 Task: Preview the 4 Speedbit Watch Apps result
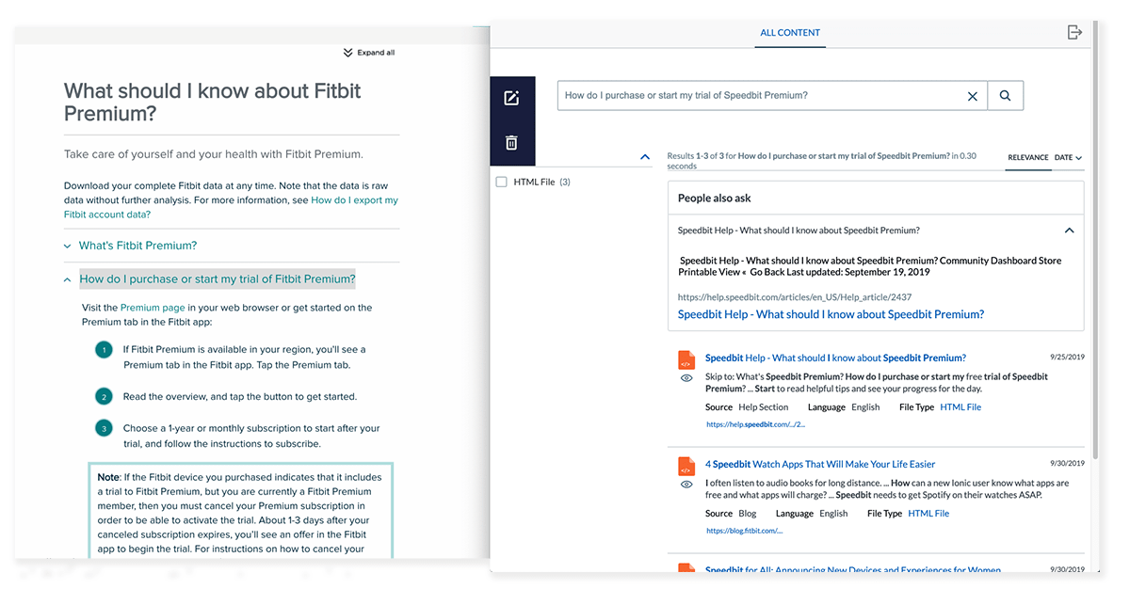pyautogui.click(x=686, y=485)
